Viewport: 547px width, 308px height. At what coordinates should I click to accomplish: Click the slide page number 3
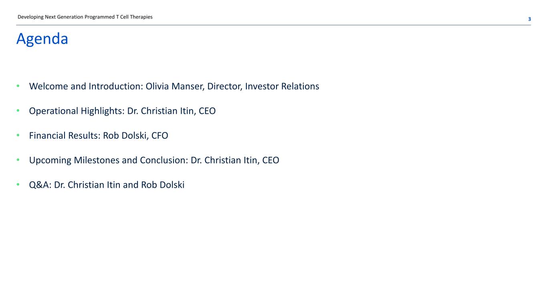529,19
